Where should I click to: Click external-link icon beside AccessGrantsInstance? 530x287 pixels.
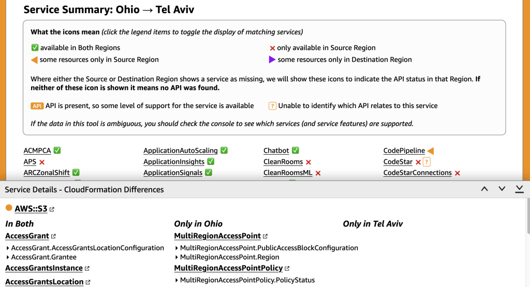[87, 268]
